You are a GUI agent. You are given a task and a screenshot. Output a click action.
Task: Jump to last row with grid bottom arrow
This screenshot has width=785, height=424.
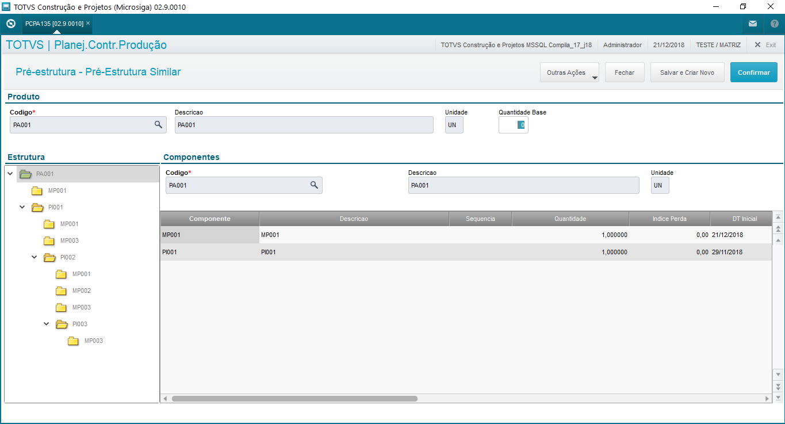779,397
